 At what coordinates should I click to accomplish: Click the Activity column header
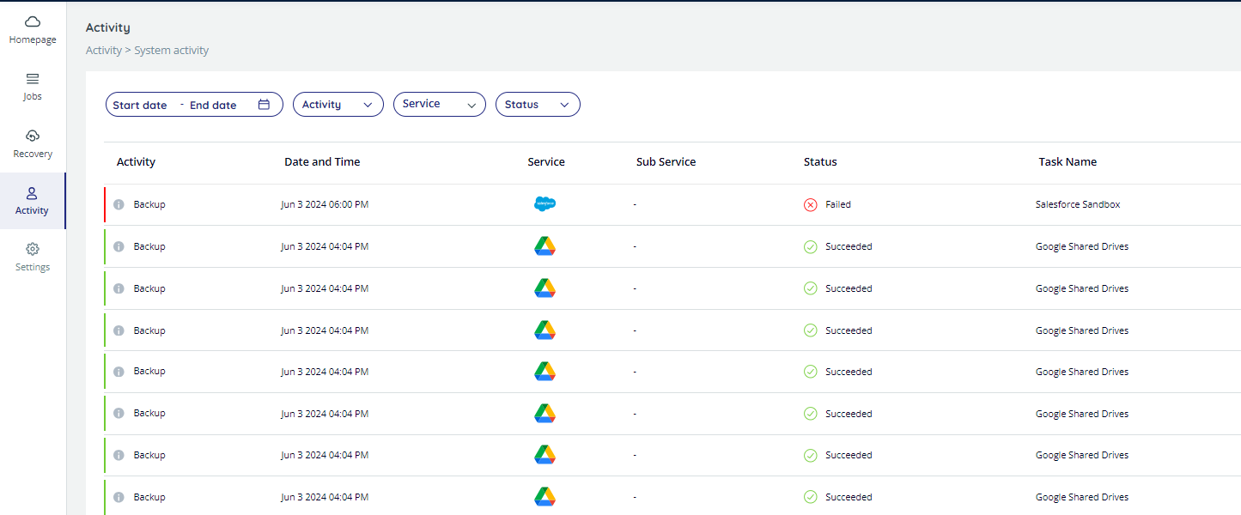coord(136,162)
